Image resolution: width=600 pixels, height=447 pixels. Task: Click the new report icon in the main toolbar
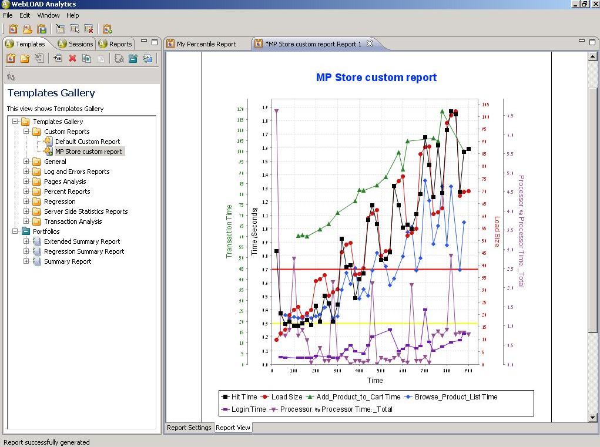point(13,29)
